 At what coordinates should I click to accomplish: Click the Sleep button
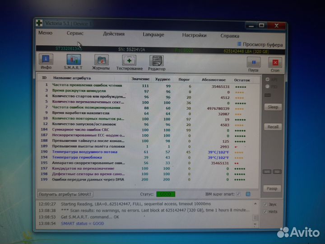point(273,107)
